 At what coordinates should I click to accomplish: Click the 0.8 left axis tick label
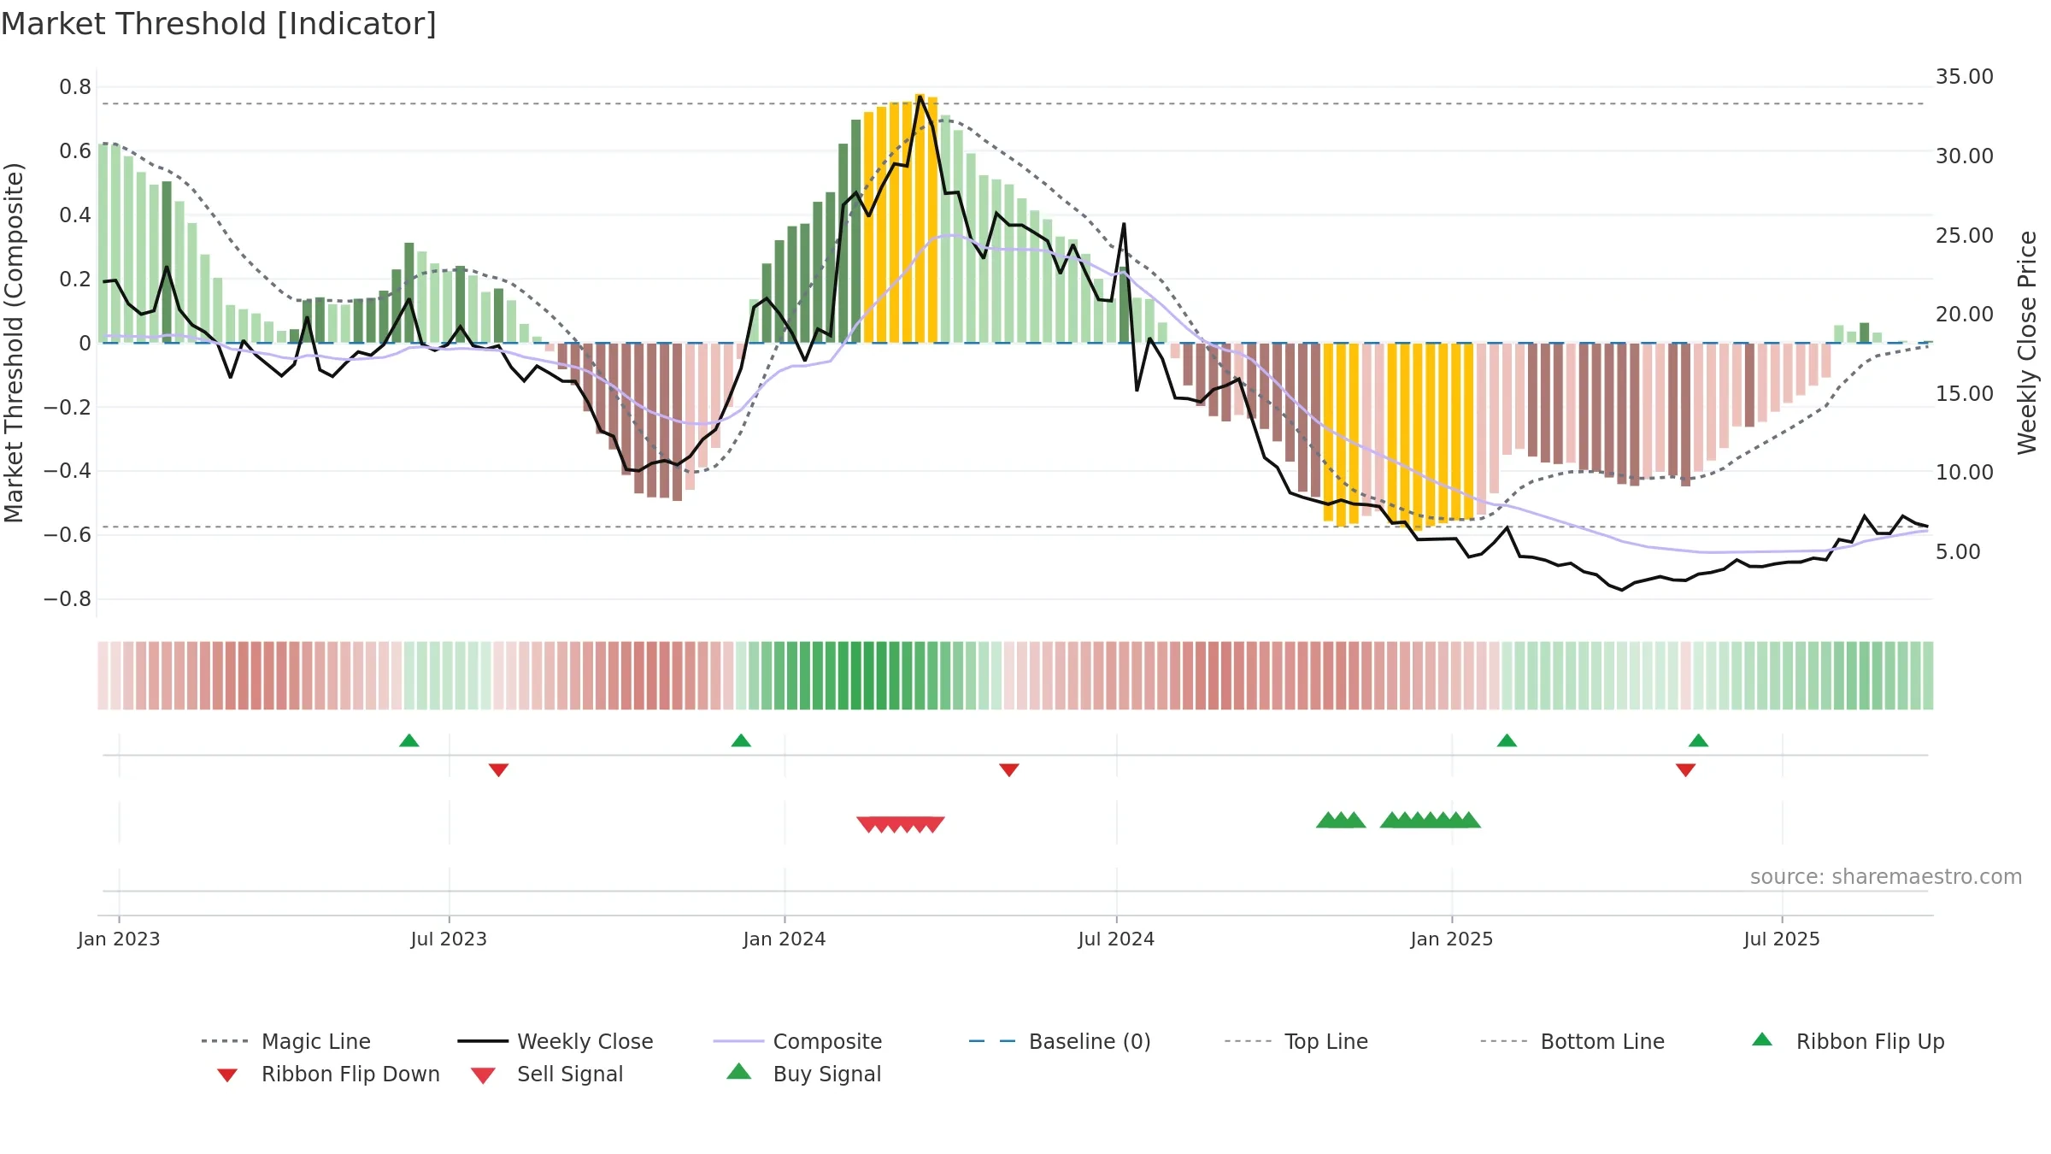[x=75, y=87]
